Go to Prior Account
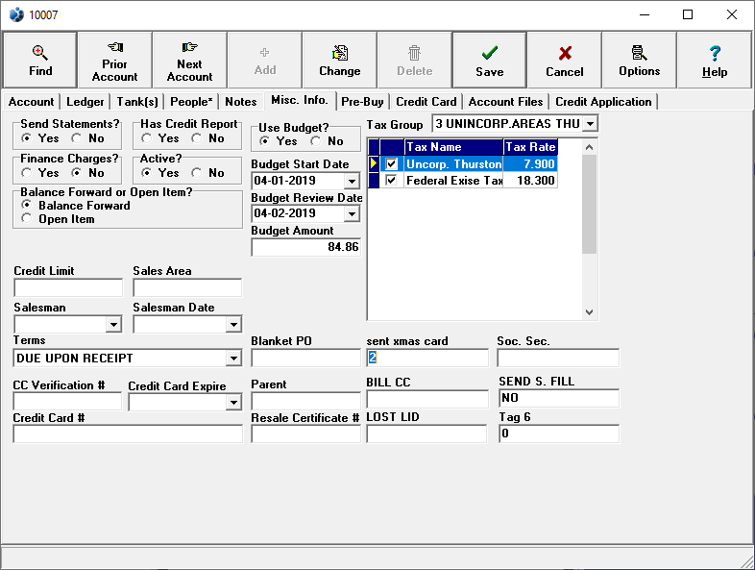This screenshot has height=570, width=755. click(115, 60)
